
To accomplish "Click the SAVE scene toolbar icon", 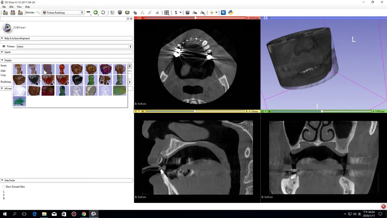I will (20, 12).
